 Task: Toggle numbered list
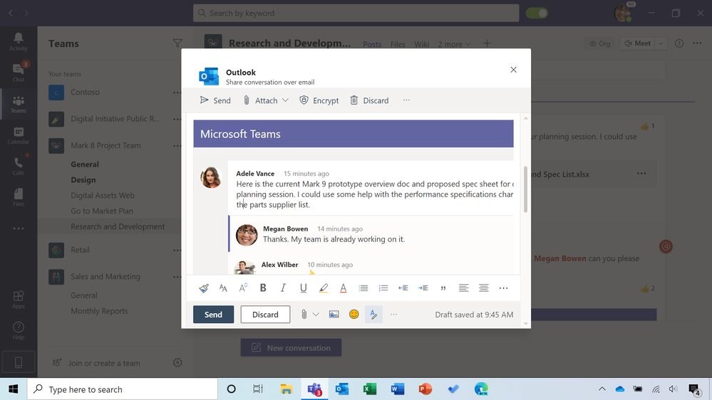coord(383,288)
